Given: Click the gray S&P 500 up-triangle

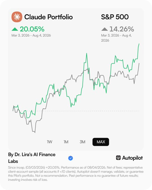Looking at the screenshot, I should 104,29.
